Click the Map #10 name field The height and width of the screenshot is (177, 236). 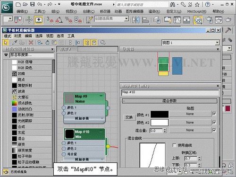click(170, 92)
